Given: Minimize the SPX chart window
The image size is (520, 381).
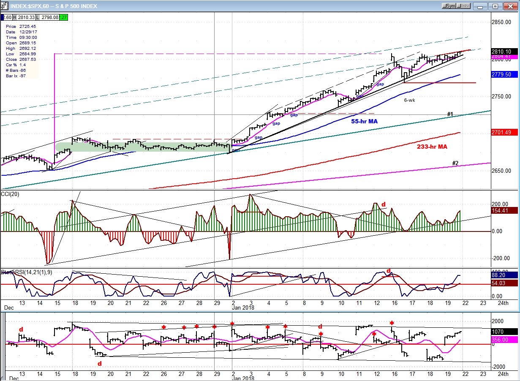Looking at the screenshot, I should pyautogui.click(x=479, y=6).
